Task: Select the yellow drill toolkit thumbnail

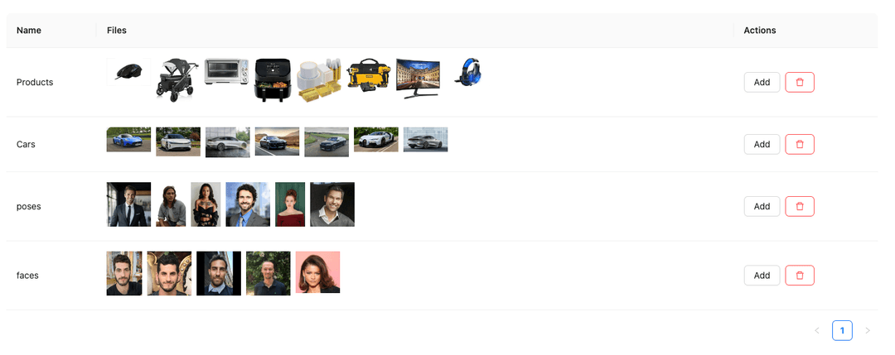Action: [x=368, y=74]
